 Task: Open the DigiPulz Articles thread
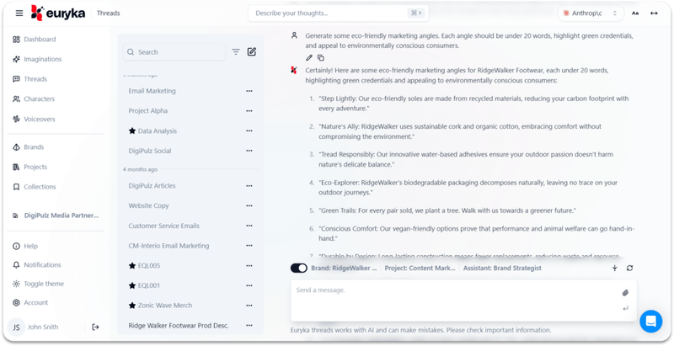coord(152,185)
